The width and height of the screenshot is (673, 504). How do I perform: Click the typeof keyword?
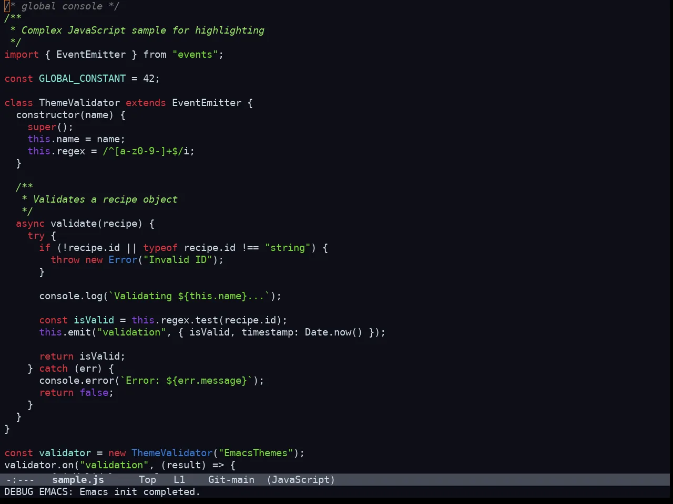coord(160,248)
